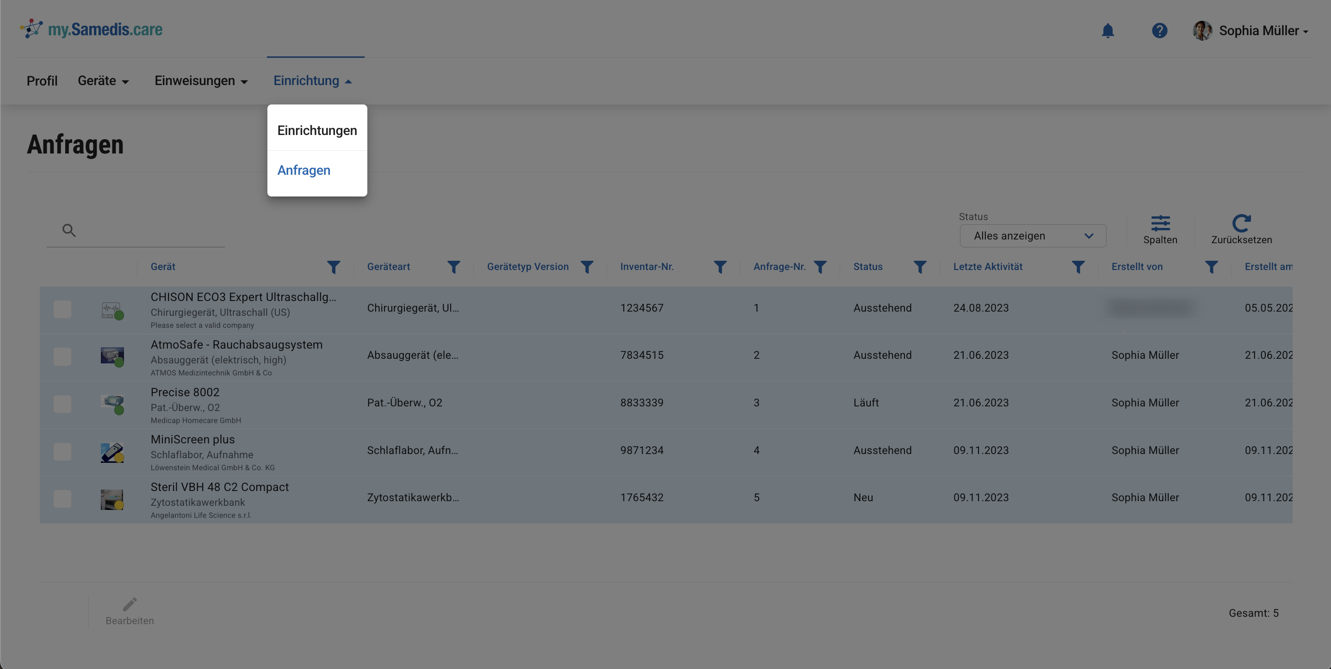This screenshot has width=1331, height=669.
Task: Tick the Steril VBH 48 C2 checkbox
Action: pos(62,499)
